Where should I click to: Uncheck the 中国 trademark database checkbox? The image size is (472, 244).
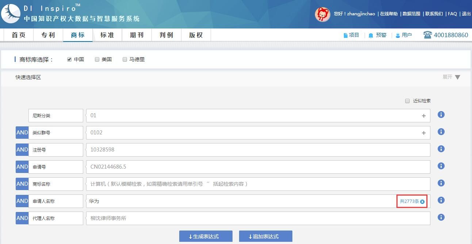(x=69, y=59)
